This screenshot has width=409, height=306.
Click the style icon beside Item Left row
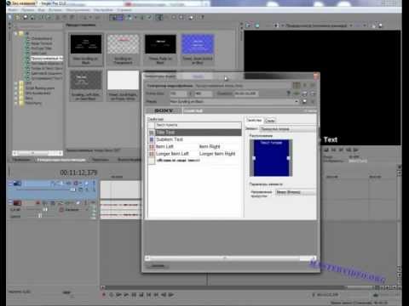tap(152, 146)
